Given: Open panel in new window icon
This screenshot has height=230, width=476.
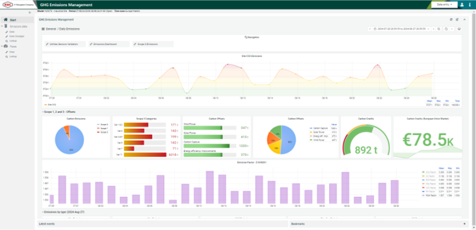Looking at the screenshot, I should coord(457,20).
